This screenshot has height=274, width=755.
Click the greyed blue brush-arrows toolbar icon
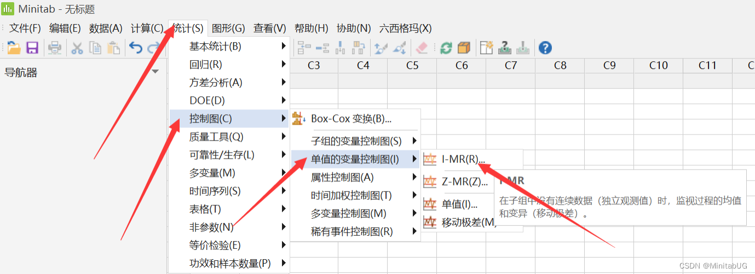tap(381, 48)
